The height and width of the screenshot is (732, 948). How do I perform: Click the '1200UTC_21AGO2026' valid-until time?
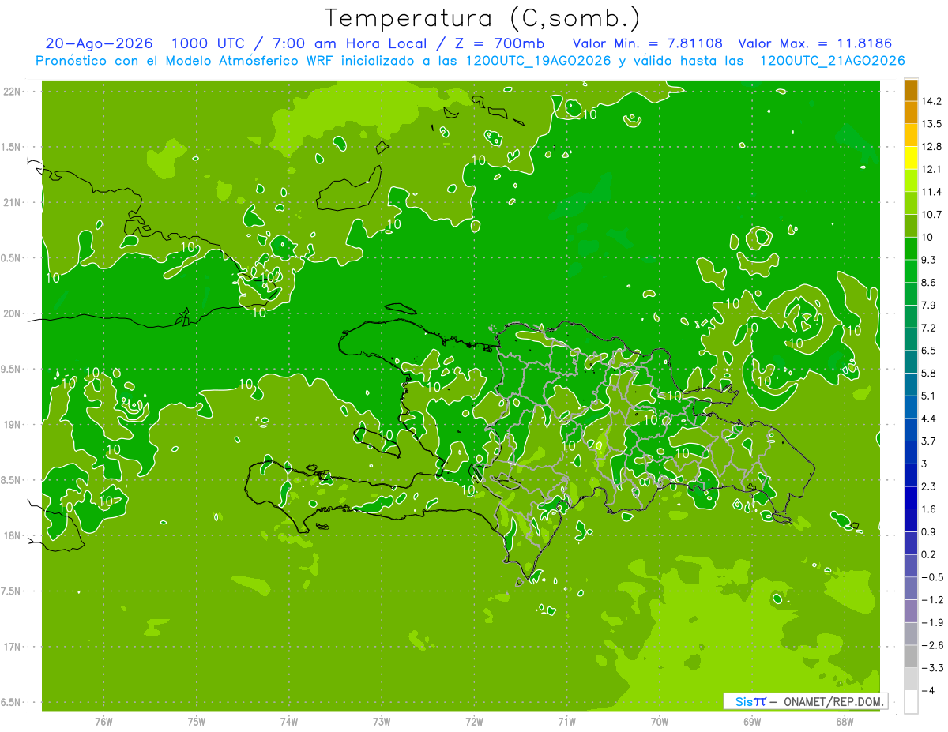point(832,61)
